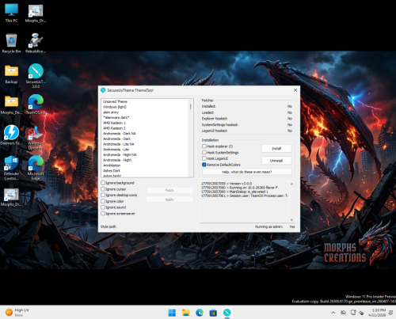Select the Andromeda - Dark theme entry
Screen dimensions: 396x319
(116, 139)
